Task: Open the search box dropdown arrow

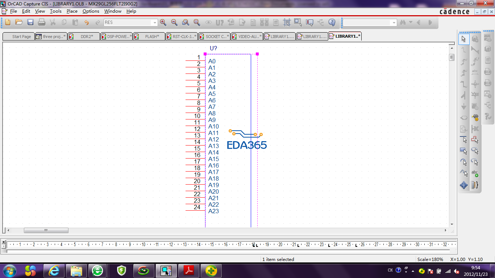Action: (x=394, y=23)
